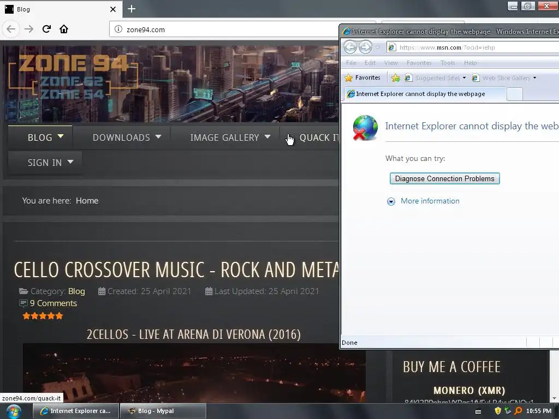
Task: Go to the Mypal home page icon
Action: (64, 29)
